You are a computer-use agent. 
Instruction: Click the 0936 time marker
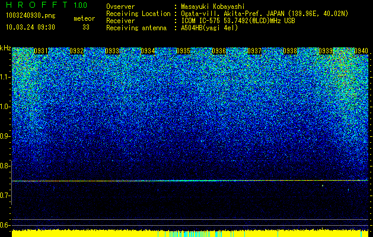point(219,51)
